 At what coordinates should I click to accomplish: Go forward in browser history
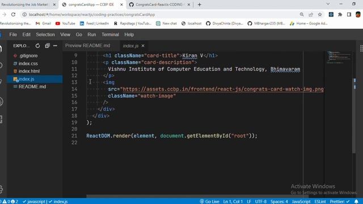[4, 14]
